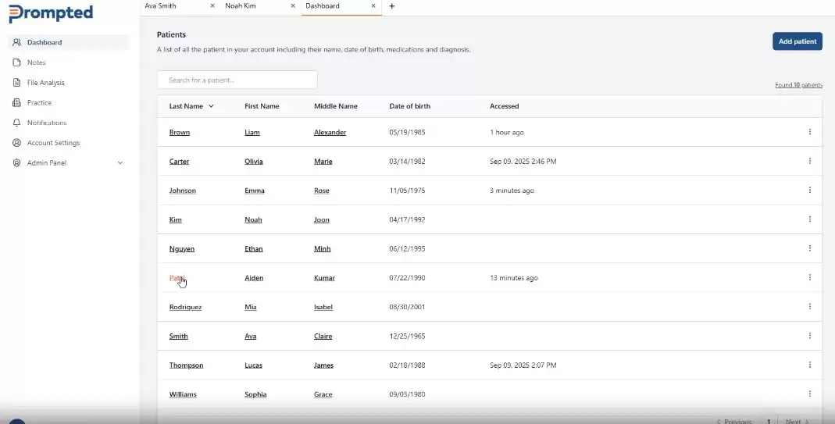Go to the Next page of patients
835x424 pixels.
(x=796, y=421)
